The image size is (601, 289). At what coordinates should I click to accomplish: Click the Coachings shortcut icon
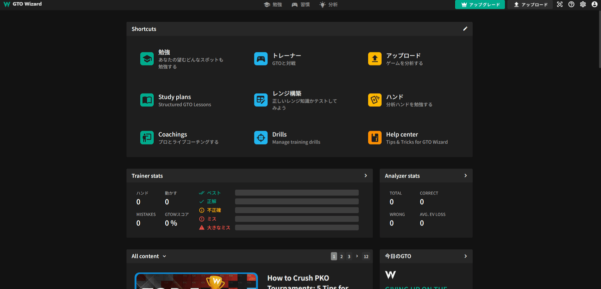click(147, 137)
